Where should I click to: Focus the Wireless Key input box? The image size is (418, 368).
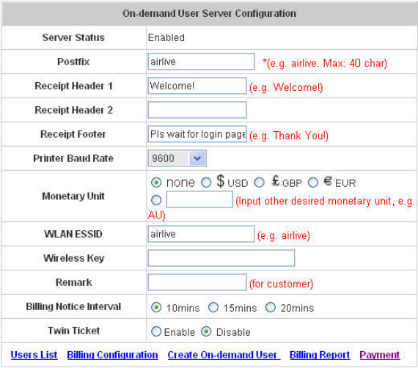(x=221, y=258)
